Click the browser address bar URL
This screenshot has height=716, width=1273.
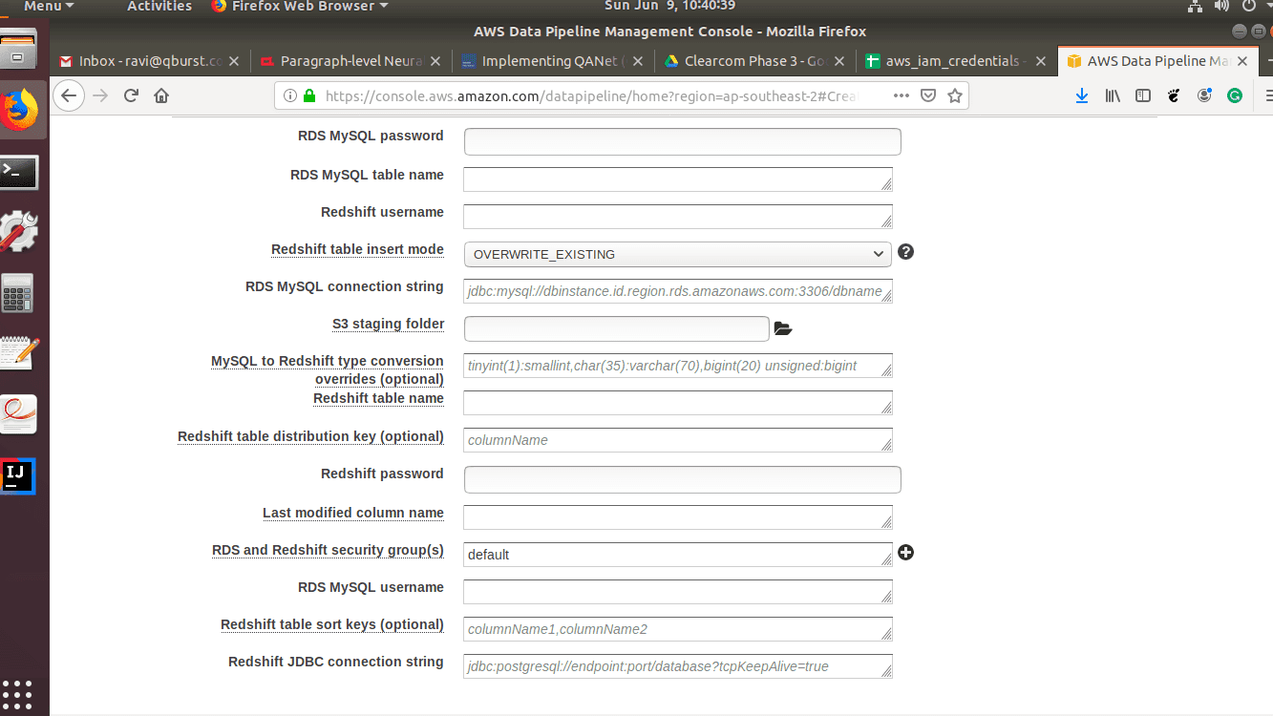(x=591, y=95)
